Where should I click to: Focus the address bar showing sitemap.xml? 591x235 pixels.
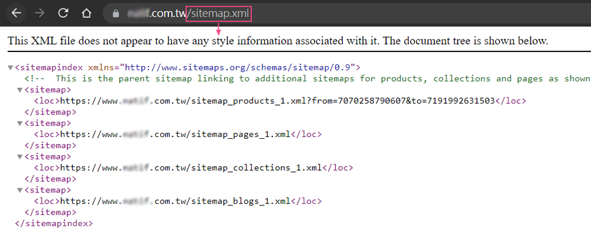347,14
